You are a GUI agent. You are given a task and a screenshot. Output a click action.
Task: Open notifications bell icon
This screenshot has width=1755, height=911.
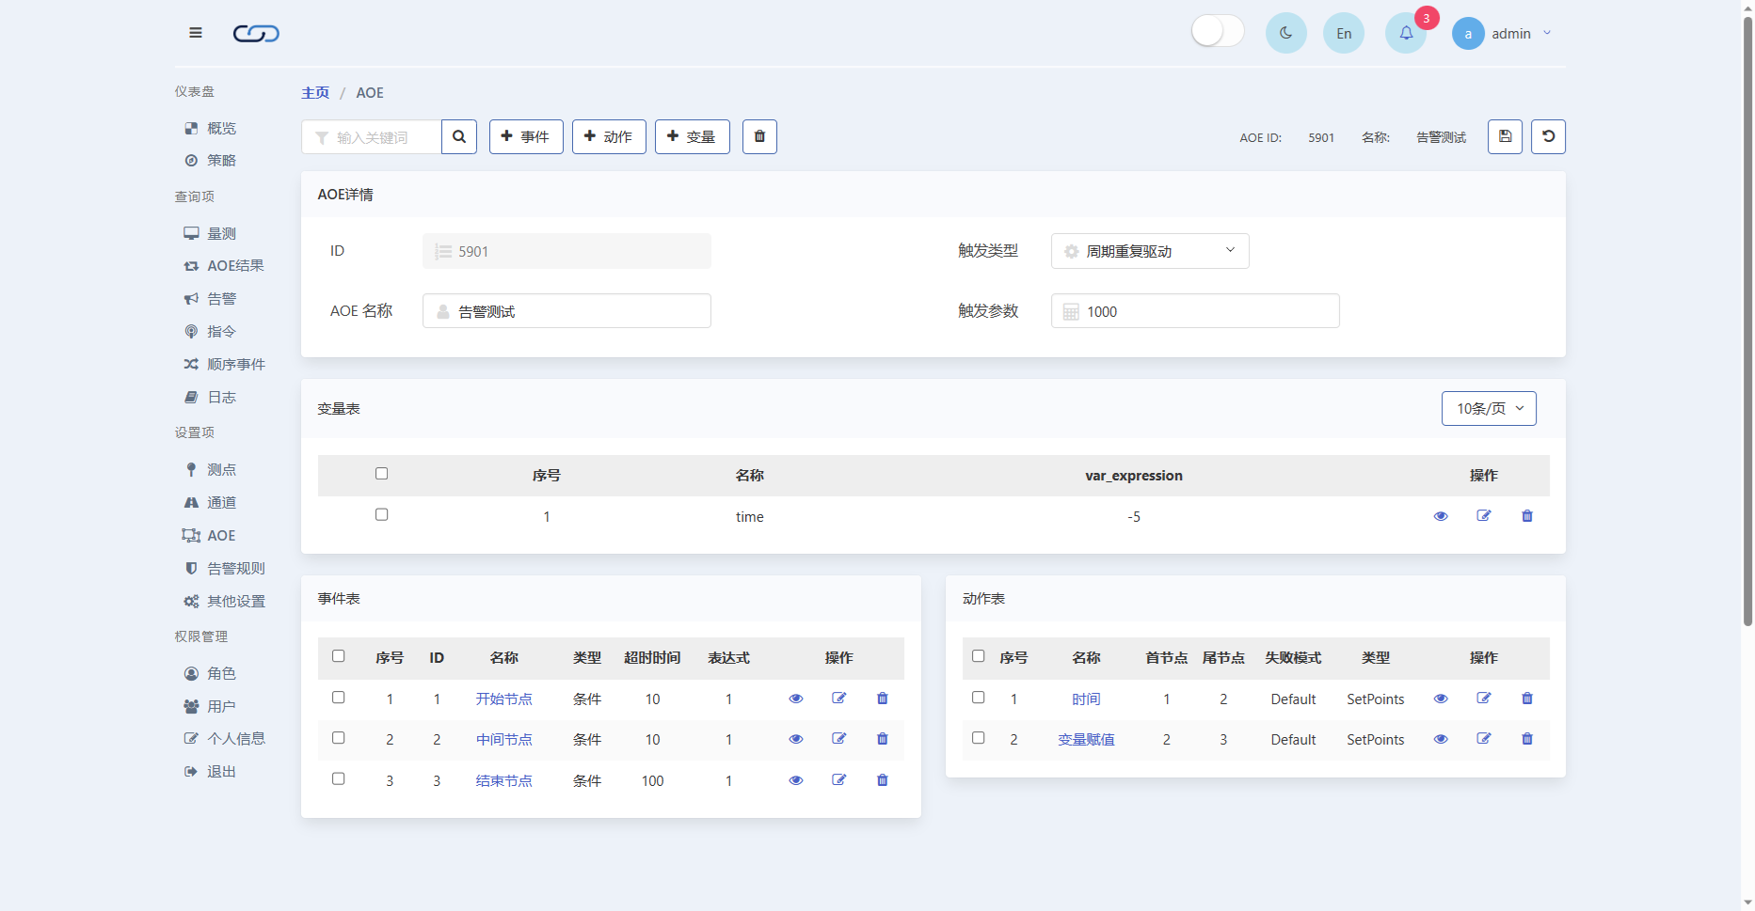click(1406, 33)
